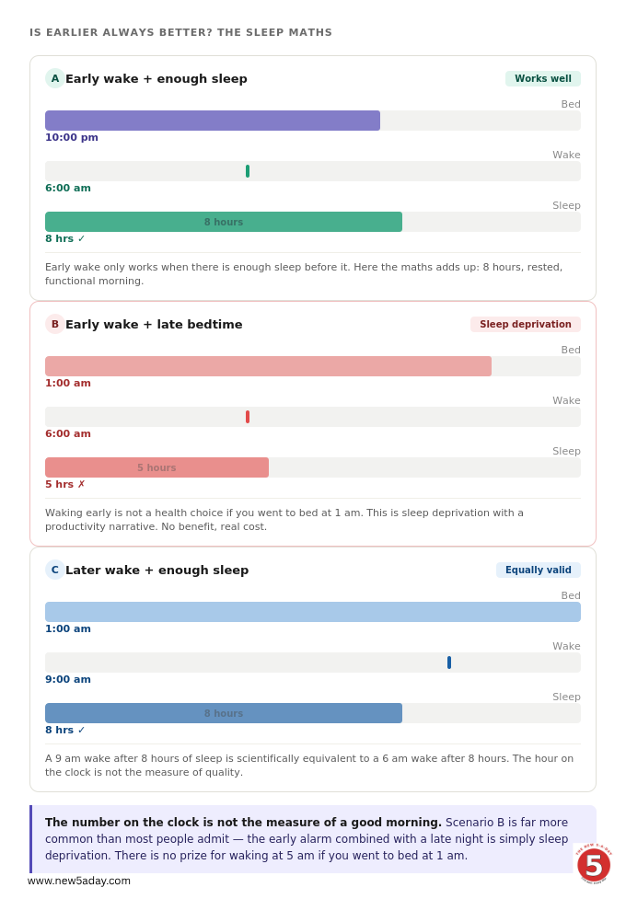Click the light blue 1:00 am bed bar
Image resolution: width=626 pixels, height=899 pixels.
(x=313, y=612)
